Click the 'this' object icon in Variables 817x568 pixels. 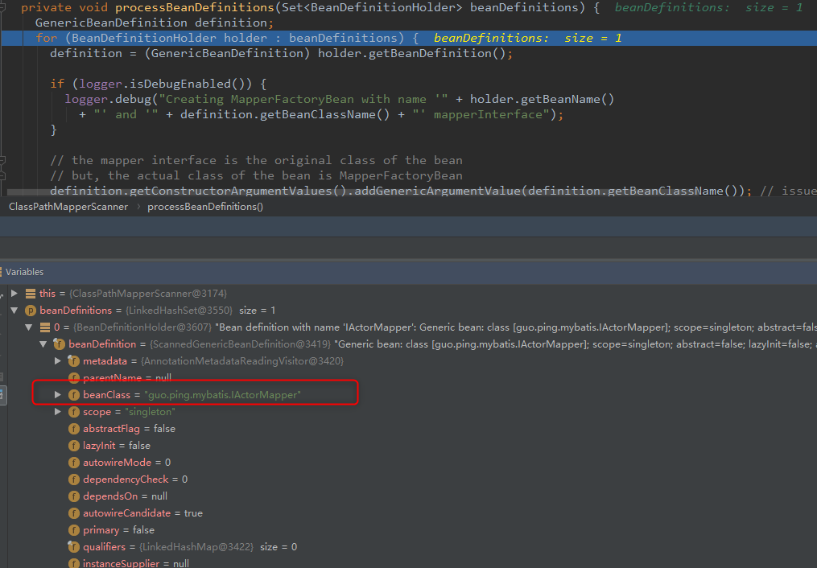point(31,294)
